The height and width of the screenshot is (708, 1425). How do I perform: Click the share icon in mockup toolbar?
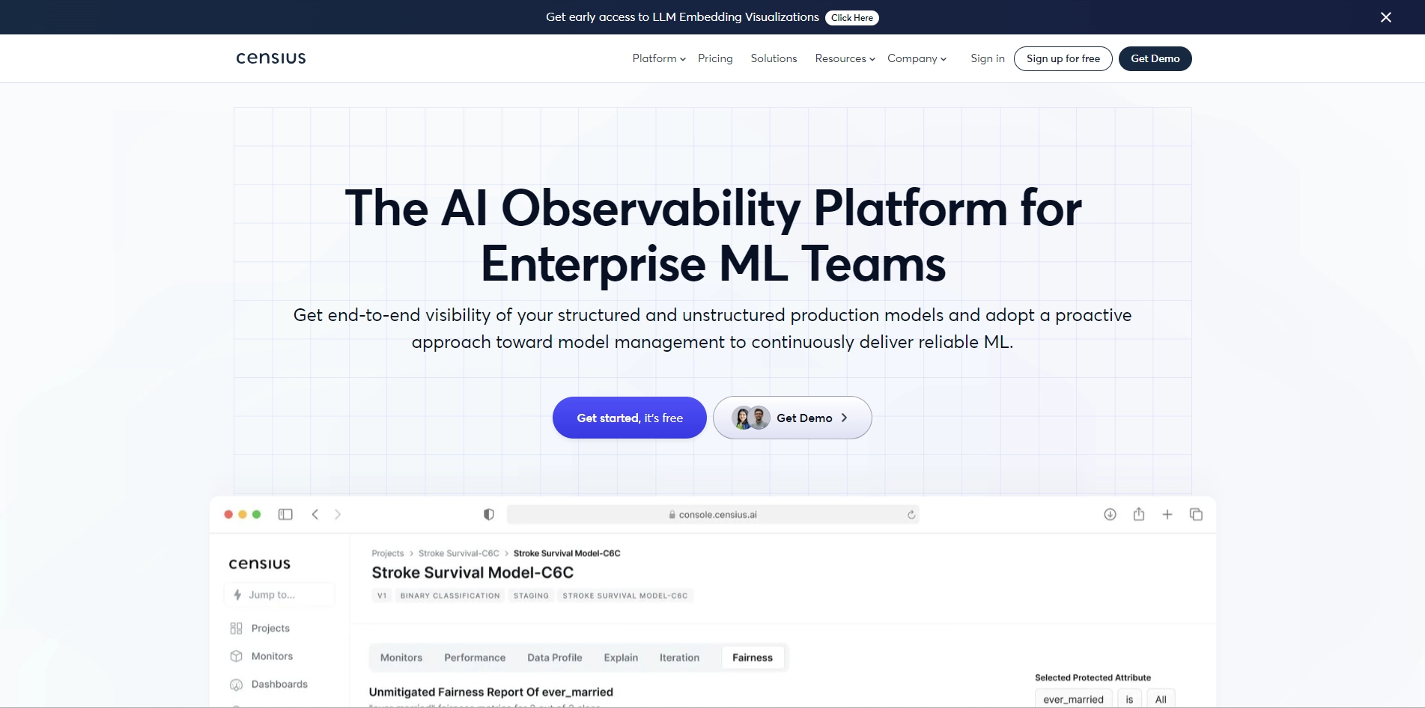tap(1139, 514)
